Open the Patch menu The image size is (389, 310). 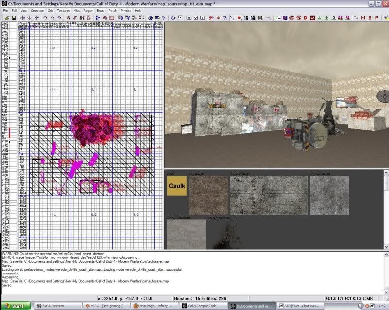[113, 10]
